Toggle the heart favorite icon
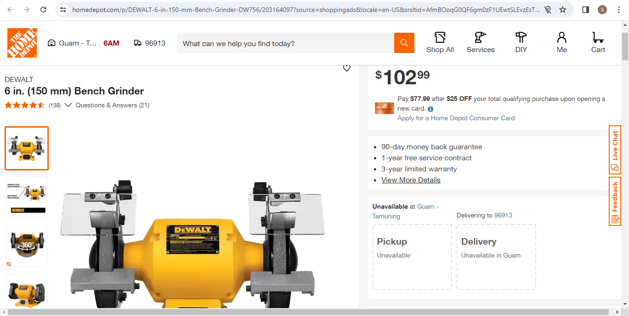 pos(347,68)
